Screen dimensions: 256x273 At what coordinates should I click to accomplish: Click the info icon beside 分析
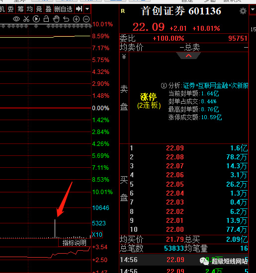[164, 85]
